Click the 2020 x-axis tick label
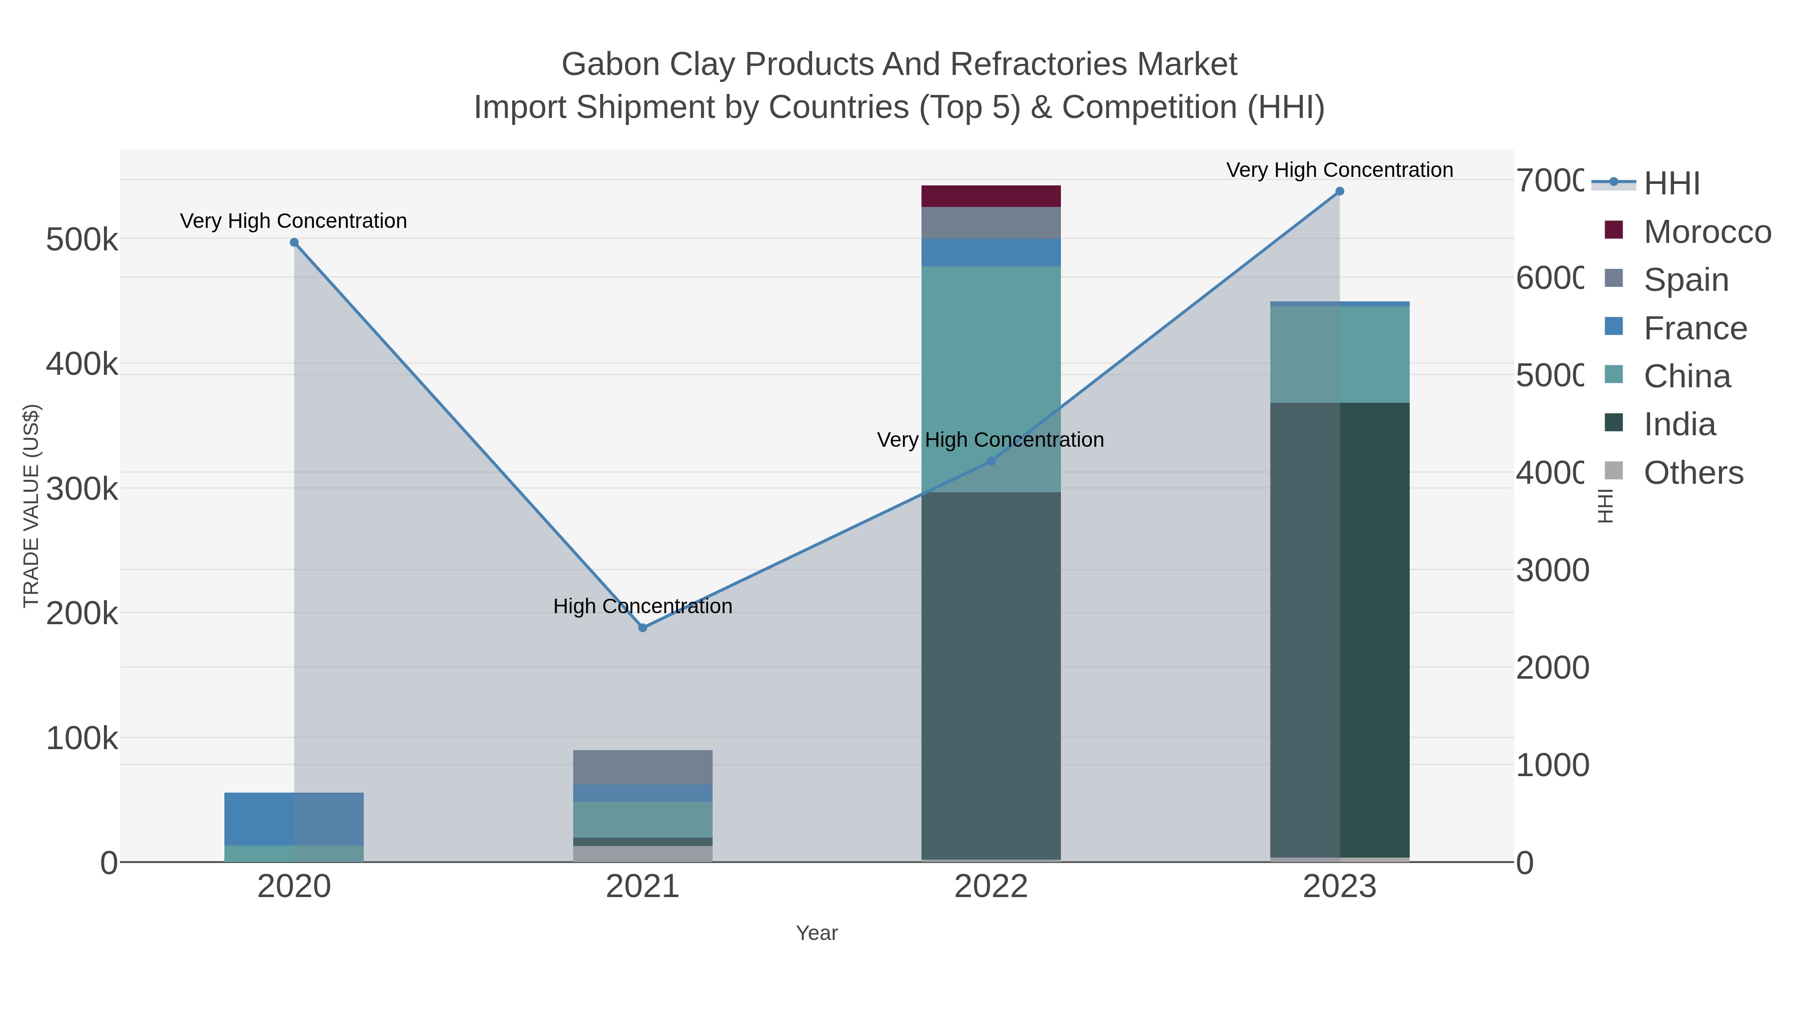 click(294, 886)
